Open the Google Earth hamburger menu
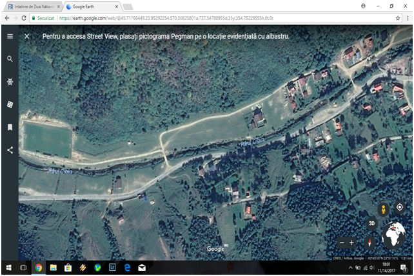 coord(10,36)
